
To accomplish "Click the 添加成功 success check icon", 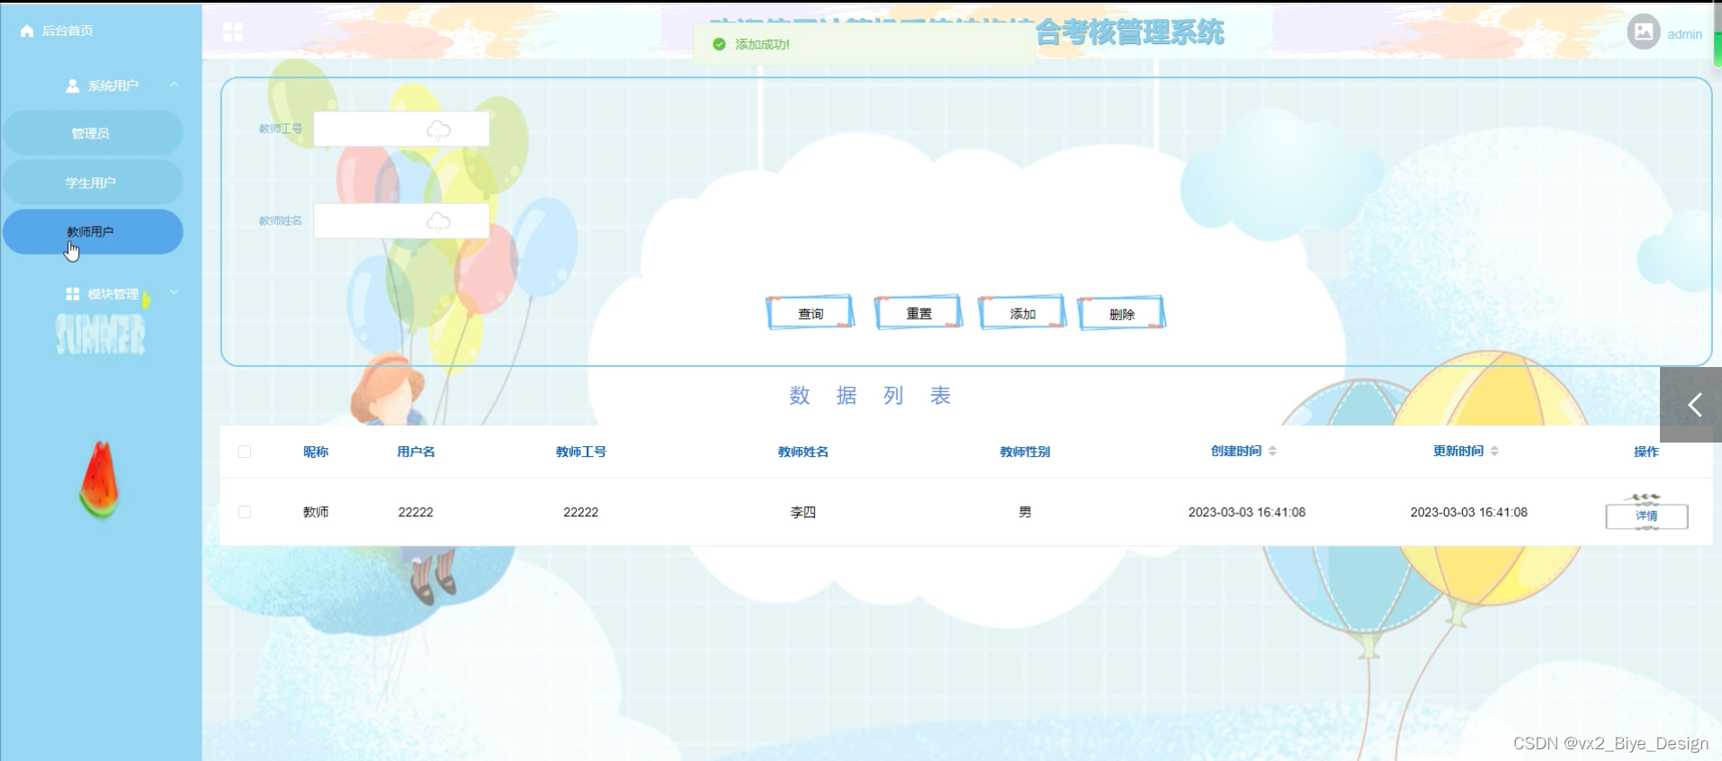I will (719, 44).
